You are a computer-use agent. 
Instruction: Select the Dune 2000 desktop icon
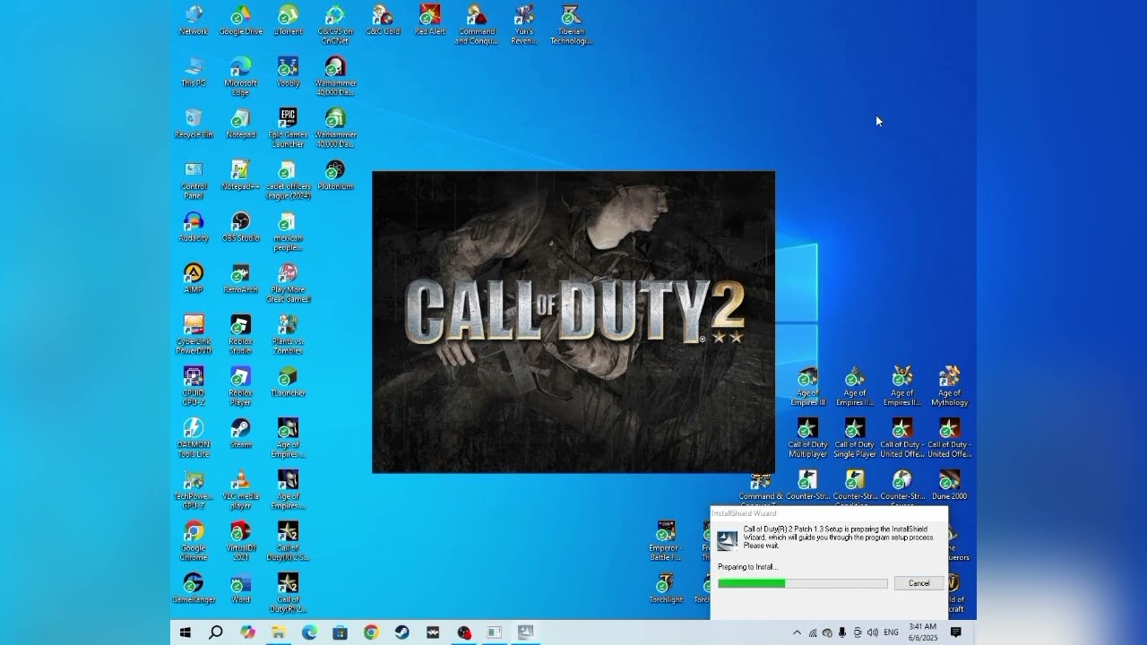pyautogui.click(x=949, y=486)
